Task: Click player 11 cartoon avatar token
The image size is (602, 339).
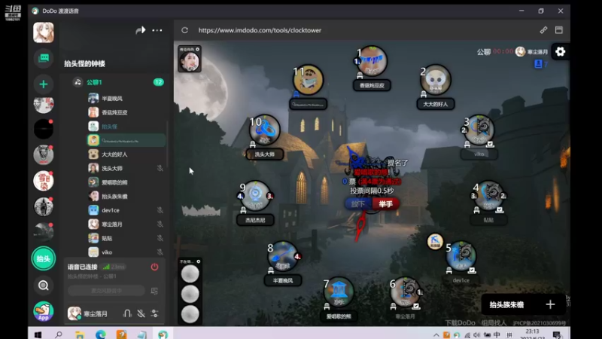Action: 309,80
